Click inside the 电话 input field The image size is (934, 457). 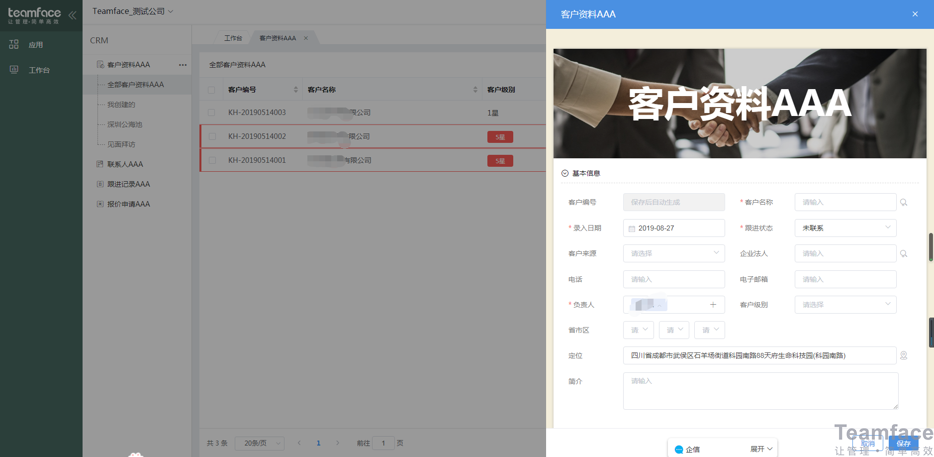(x=673, y=279)
